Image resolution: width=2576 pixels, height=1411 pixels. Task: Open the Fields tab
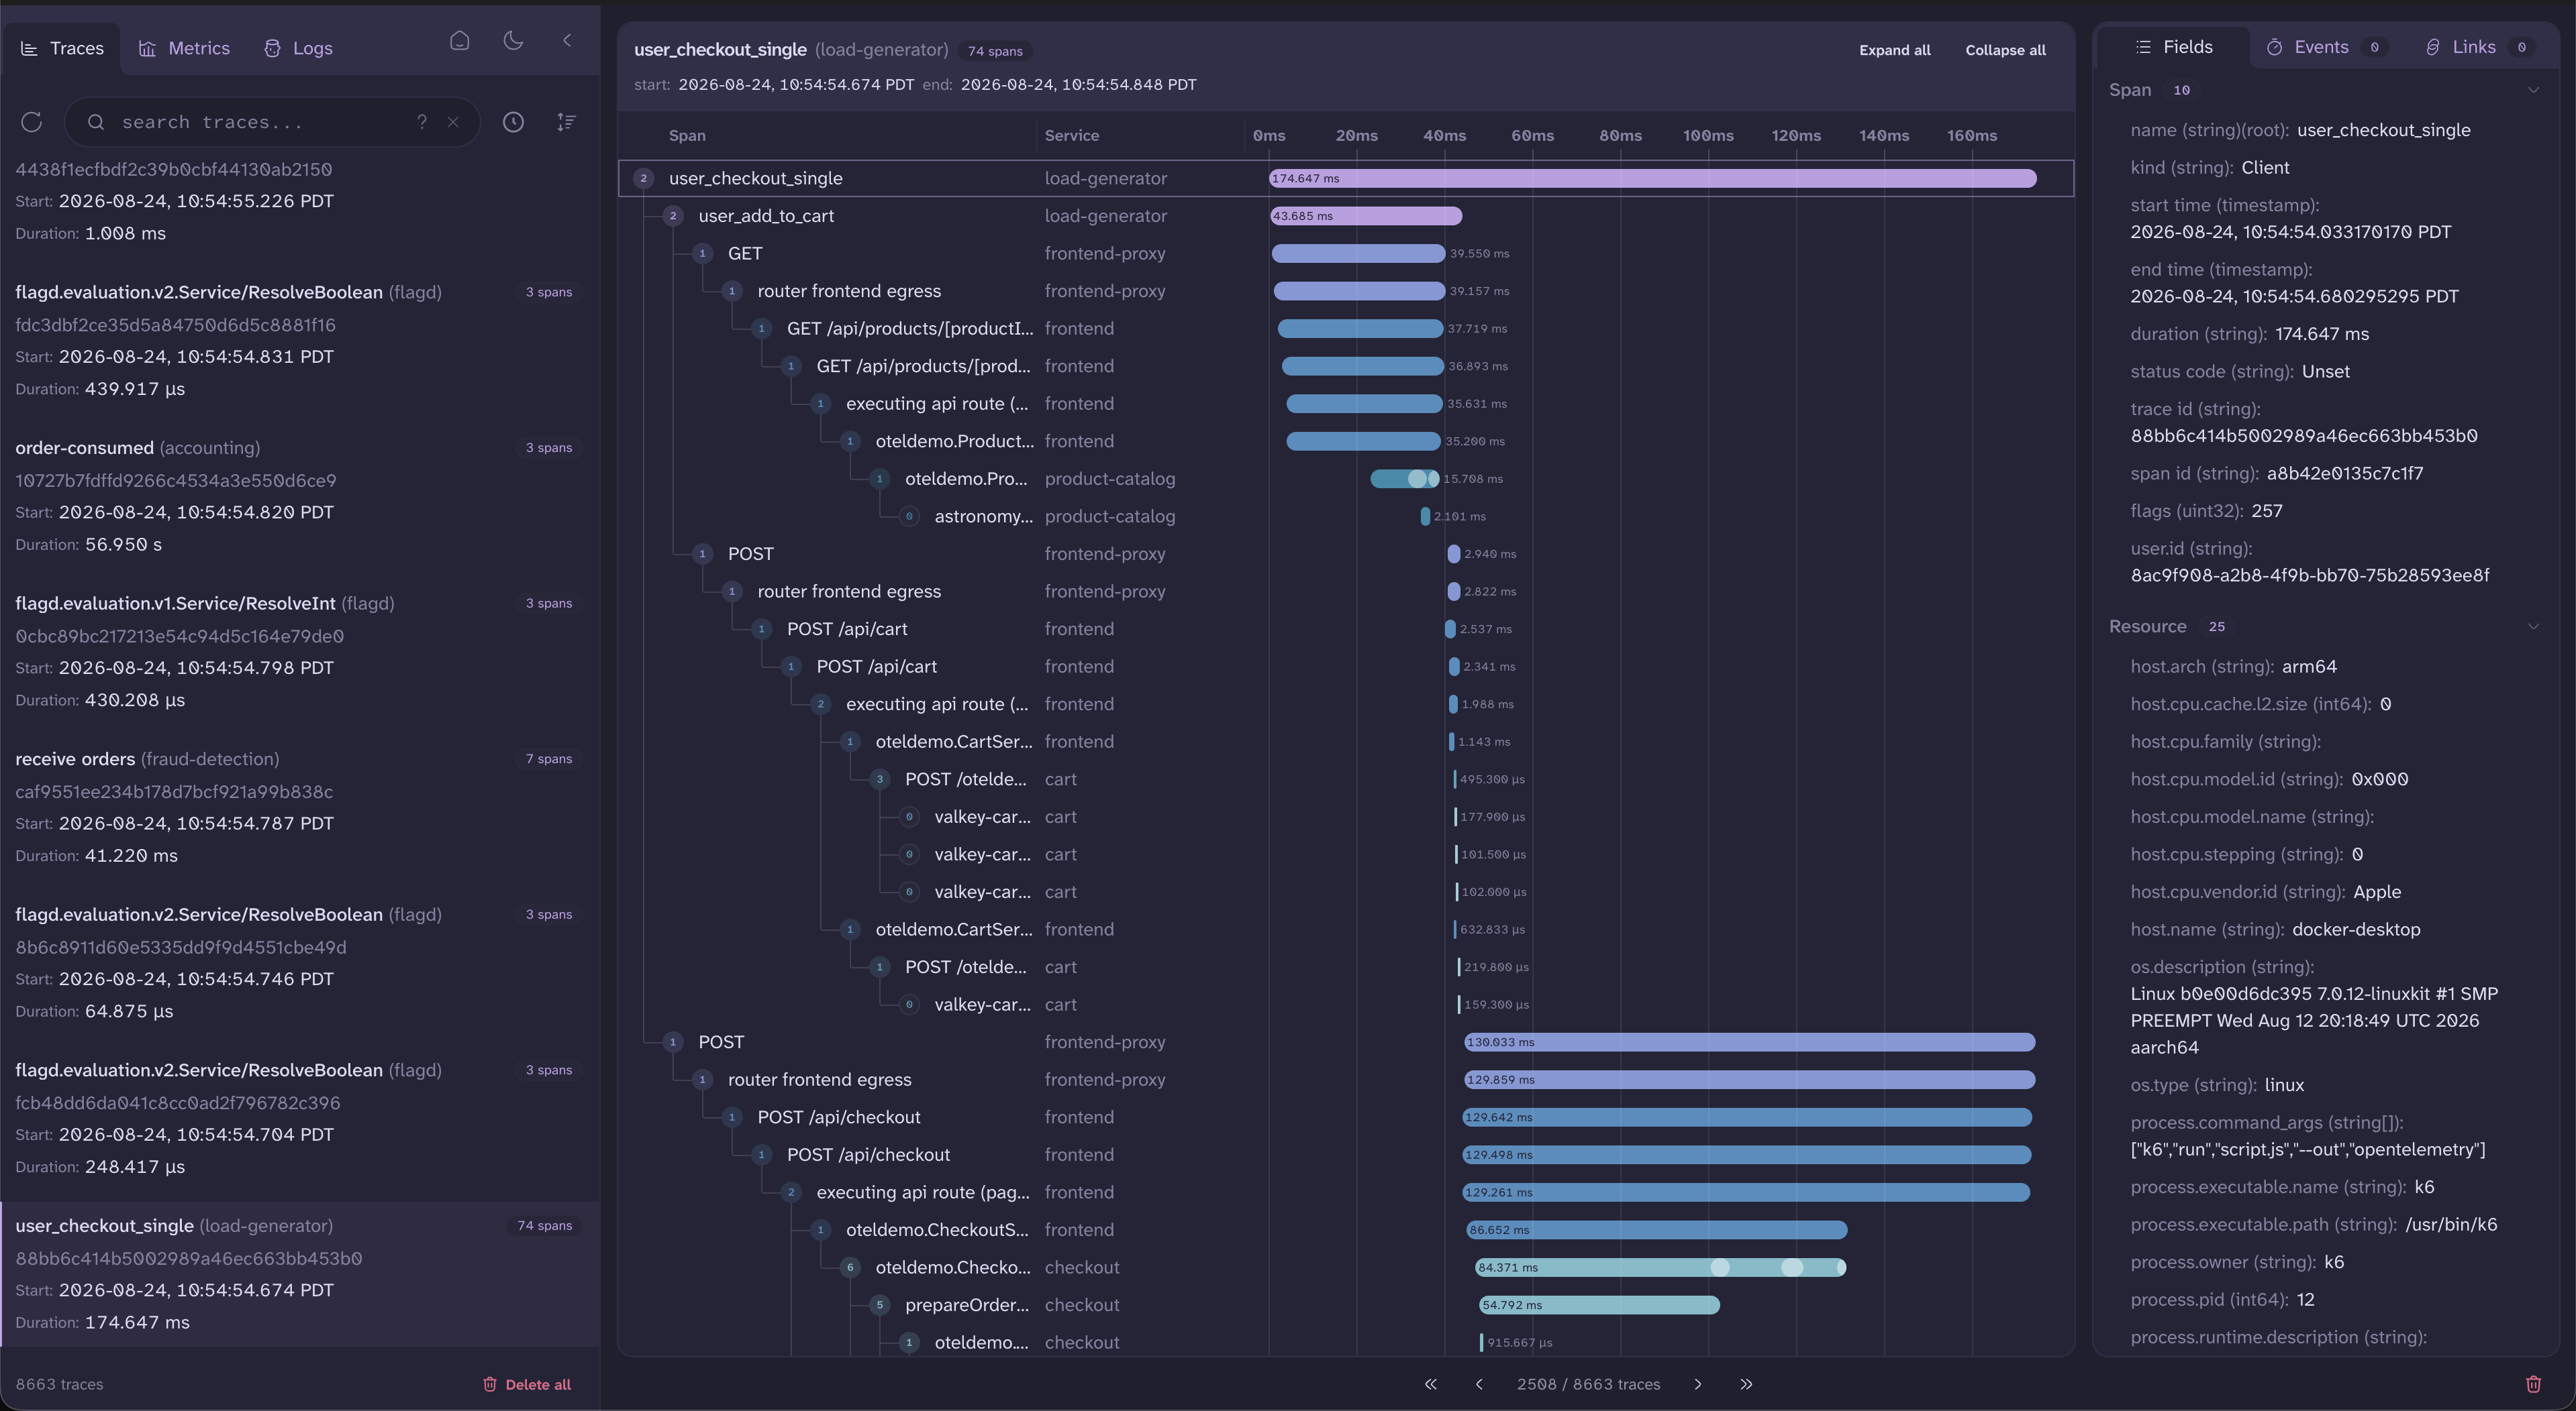coord(2174,47)
